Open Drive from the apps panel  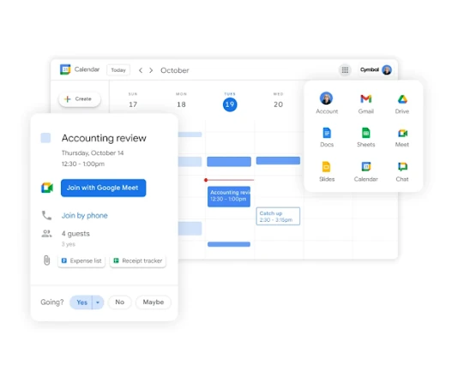(402, 104)
